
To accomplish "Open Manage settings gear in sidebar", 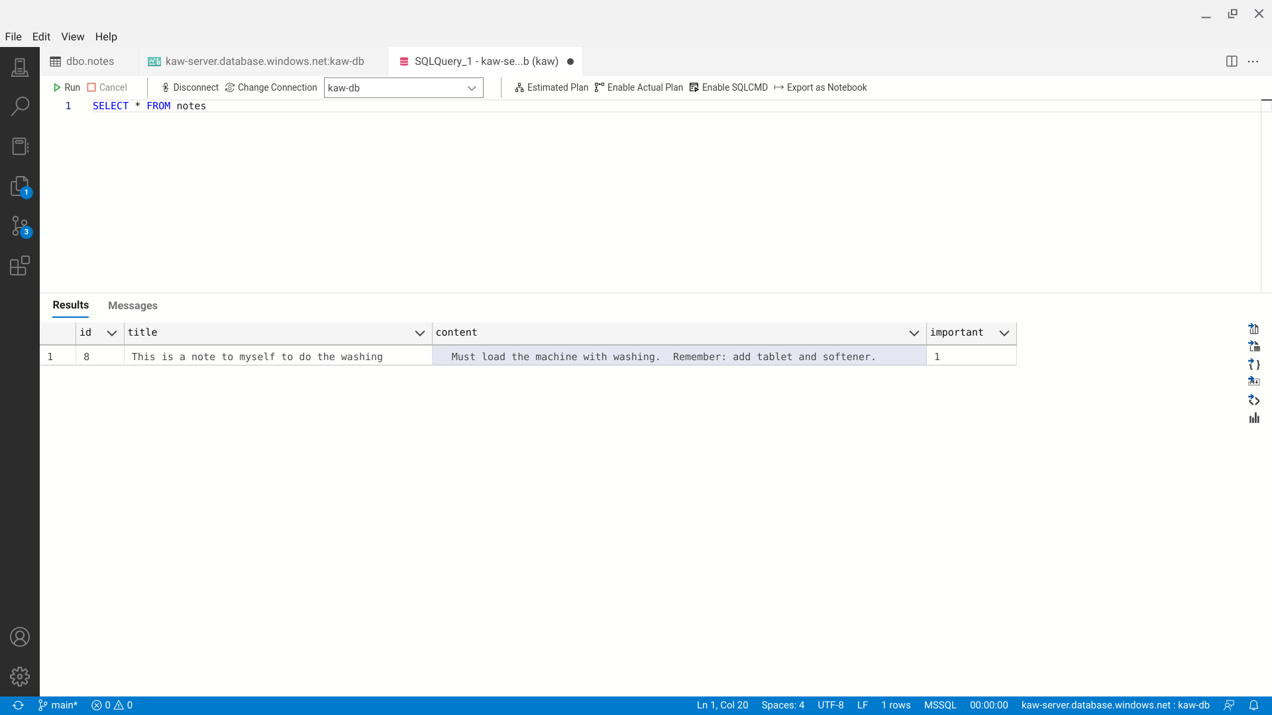I will (20, 677).
